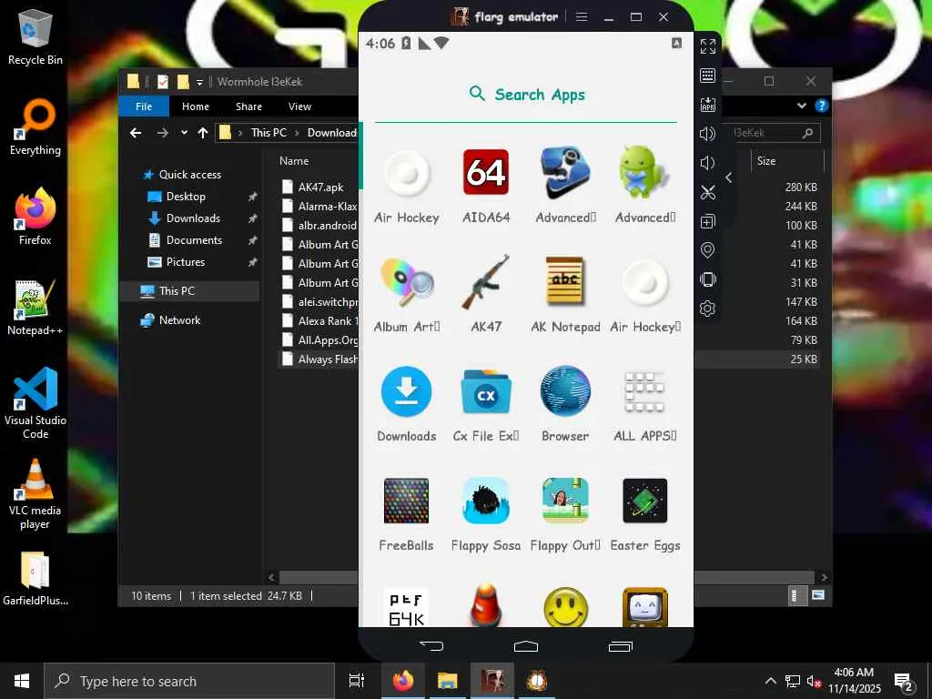Open the emulator hamburger menu

point(582,16)
